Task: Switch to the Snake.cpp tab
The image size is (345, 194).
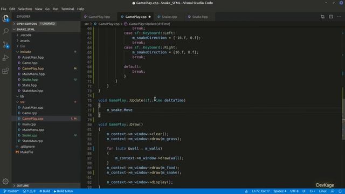Action: (169, 17)
